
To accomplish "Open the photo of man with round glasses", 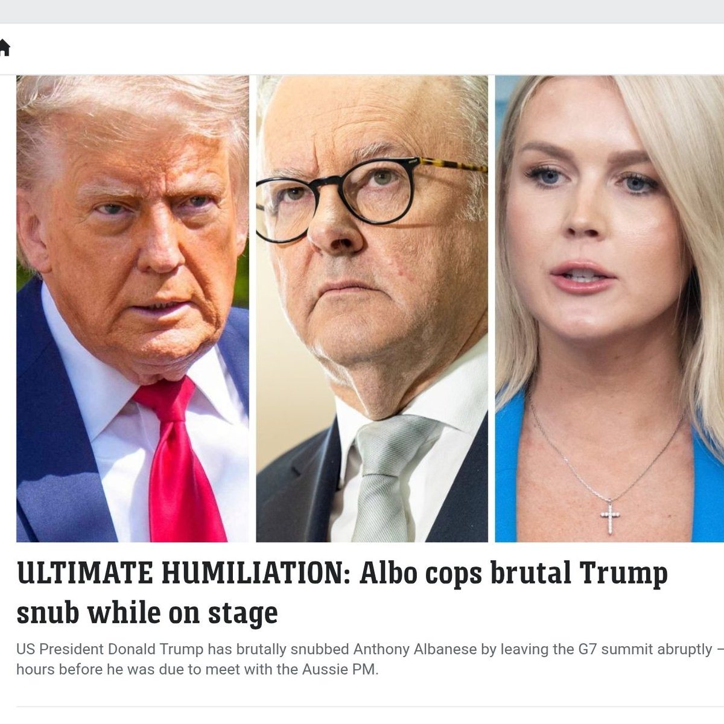I will tap(372, 309).
